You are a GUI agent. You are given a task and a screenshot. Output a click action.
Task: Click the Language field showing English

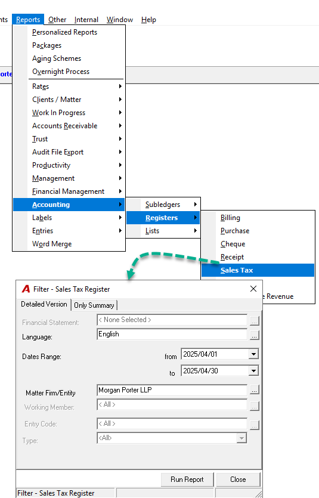click(172, 334)
